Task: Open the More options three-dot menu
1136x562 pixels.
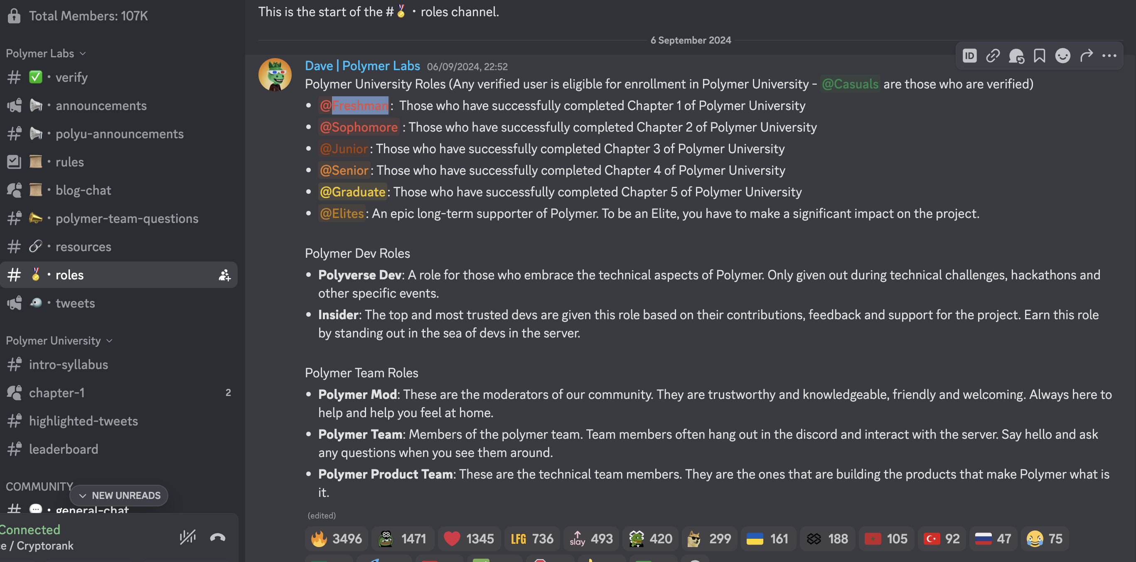Action: [x=1109, y=56]
